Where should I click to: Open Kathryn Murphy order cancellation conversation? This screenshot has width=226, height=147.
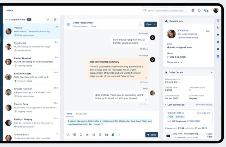coord(32,123)
